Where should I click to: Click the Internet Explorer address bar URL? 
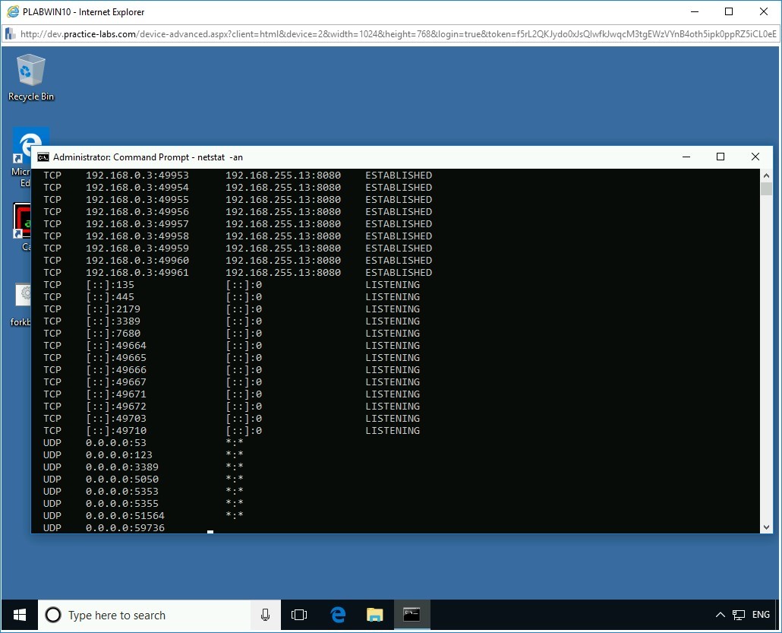tap(304, 33)
